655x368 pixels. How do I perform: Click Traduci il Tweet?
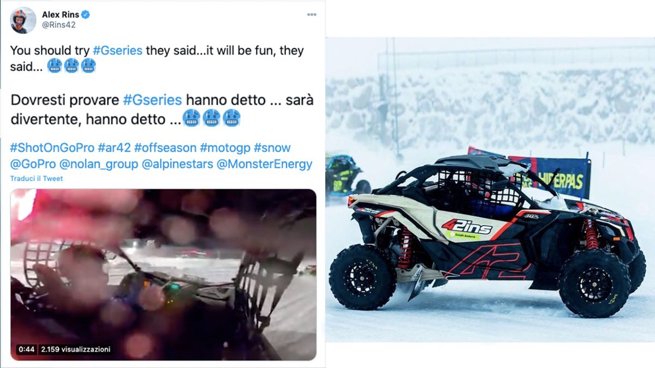(36, 179)
